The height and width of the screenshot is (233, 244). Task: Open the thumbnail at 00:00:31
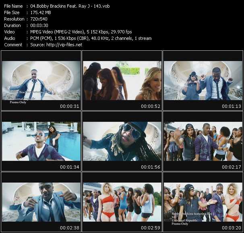coord(41,80)
